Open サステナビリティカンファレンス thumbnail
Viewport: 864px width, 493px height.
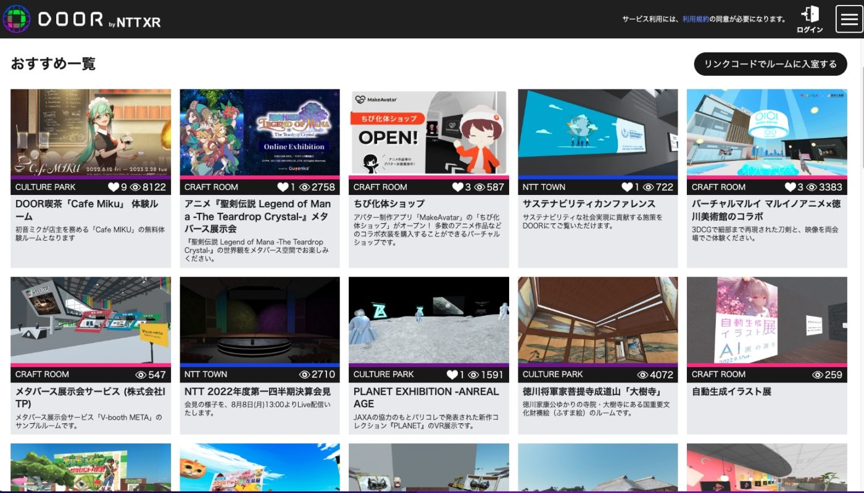(598, 133)
